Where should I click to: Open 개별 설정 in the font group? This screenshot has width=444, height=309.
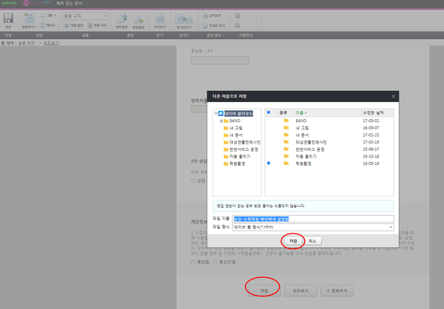[x=73, y=25]
